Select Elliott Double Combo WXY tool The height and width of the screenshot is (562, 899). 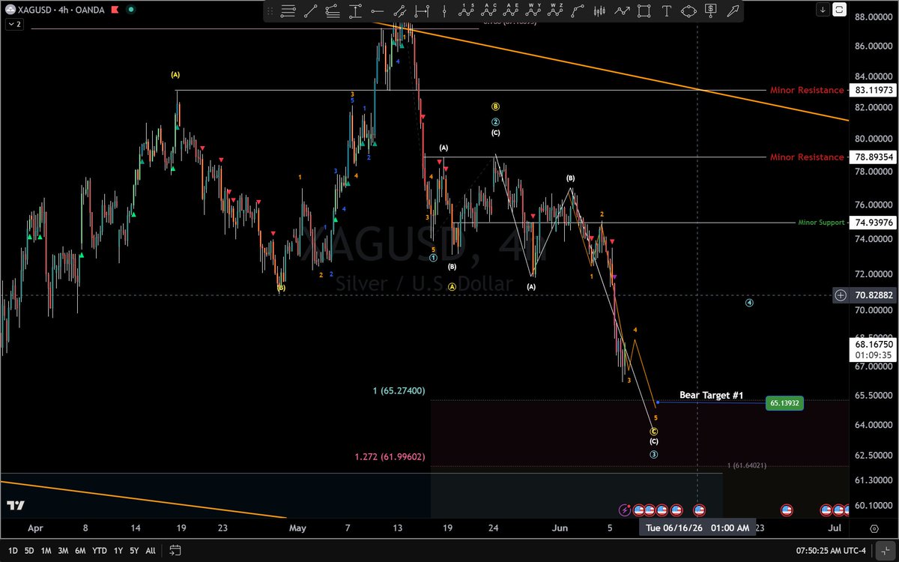click(533, 10)
